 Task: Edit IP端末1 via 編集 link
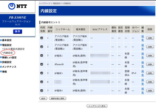(x=143, y=56)
